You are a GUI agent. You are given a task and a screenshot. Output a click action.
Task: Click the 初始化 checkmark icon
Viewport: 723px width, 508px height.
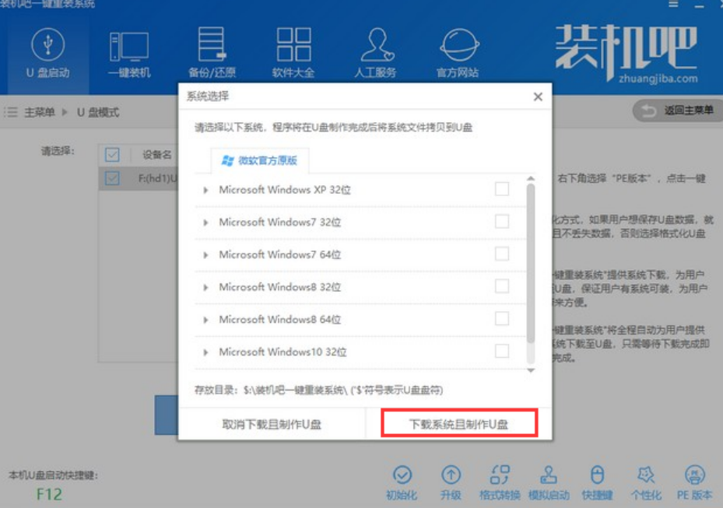point(402,475)
